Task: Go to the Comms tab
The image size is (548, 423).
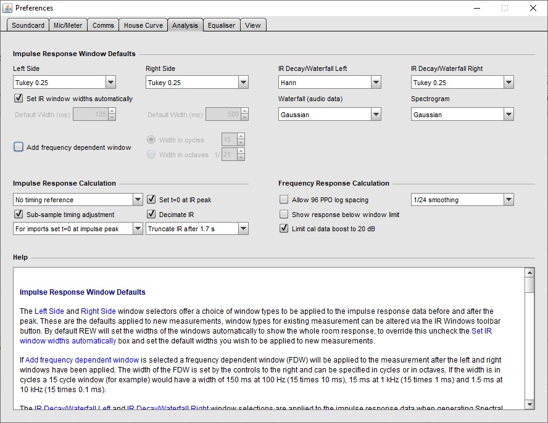Action: [x=103, y=25]
